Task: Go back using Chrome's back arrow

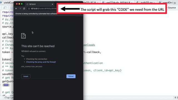Action: 16,9
